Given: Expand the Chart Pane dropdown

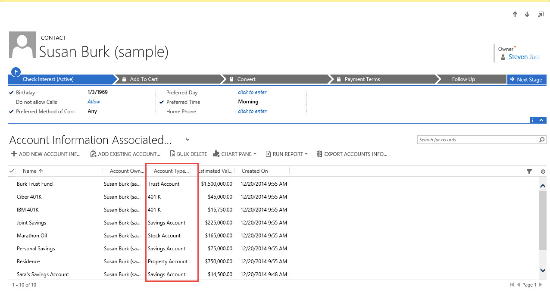Looking at the screenshot, I should 255,154.
